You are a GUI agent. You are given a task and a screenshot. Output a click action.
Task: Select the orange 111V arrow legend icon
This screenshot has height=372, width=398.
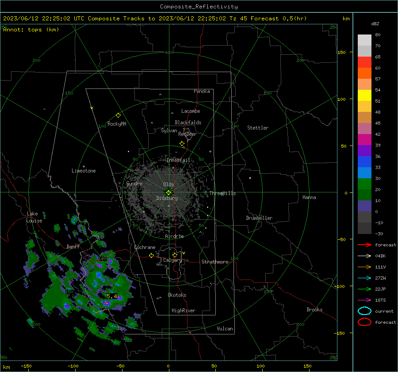364,267
